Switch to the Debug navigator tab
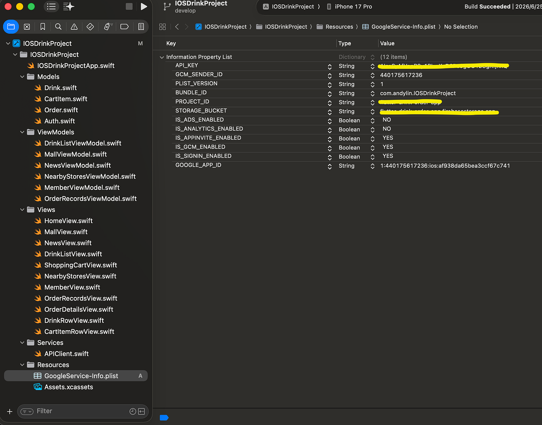This screenshot has height=425, width=542. coord(108,27)
